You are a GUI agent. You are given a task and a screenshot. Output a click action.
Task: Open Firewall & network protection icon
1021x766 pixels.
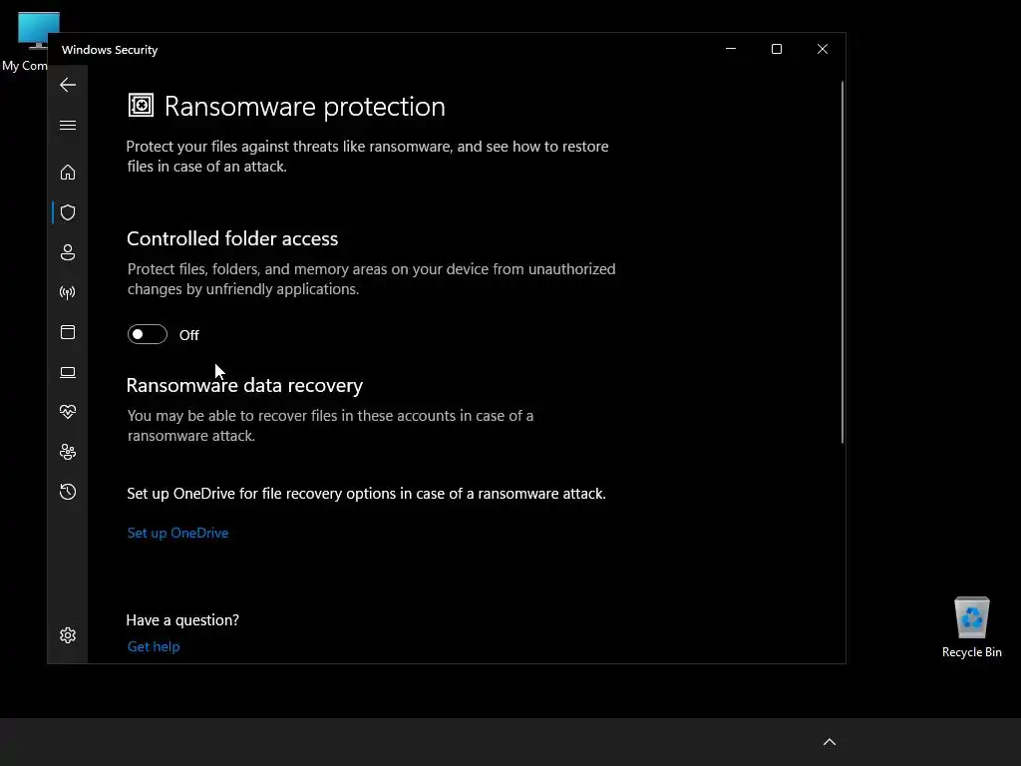coord(68,292)
